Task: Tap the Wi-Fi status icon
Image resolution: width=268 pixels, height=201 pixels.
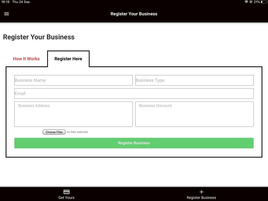Action: pos(246,2)
